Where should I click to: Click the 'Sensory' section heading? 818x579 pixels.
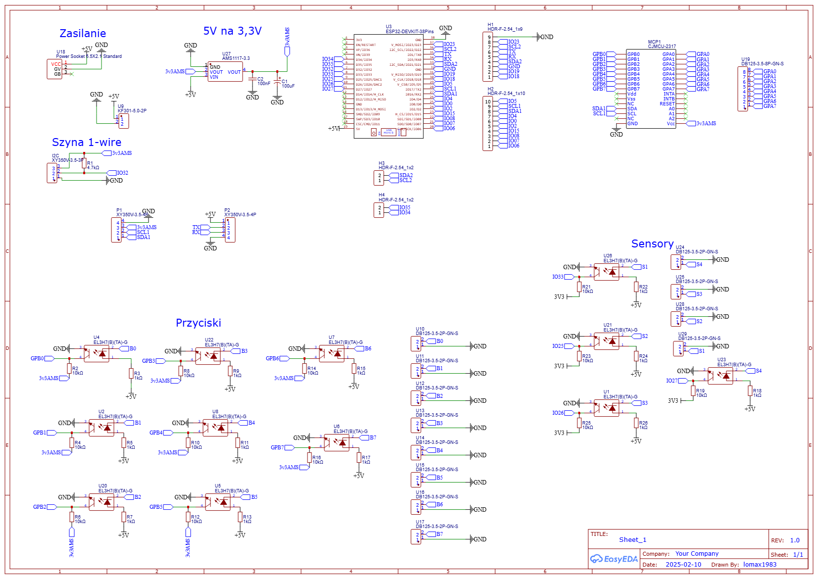(652, 243)
